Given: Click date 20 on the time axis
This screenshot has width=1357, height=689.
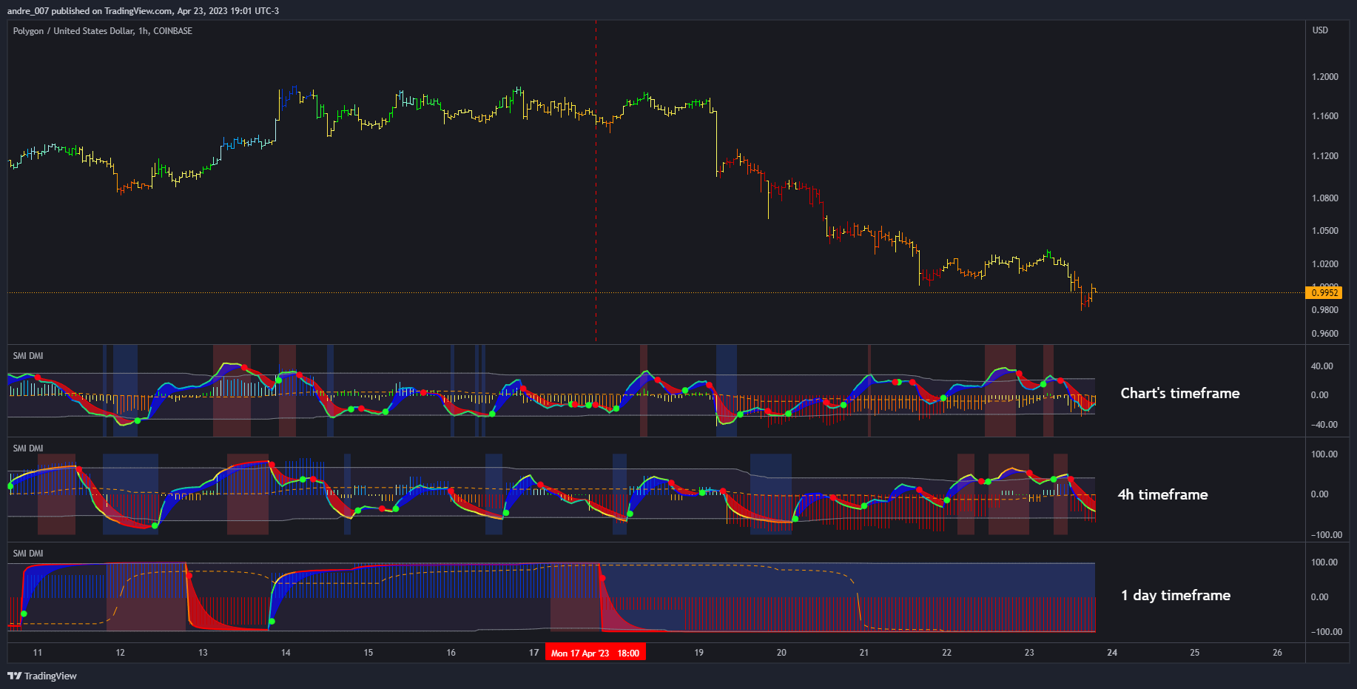Looking at the screenshot, I should [x=781, y=653].
